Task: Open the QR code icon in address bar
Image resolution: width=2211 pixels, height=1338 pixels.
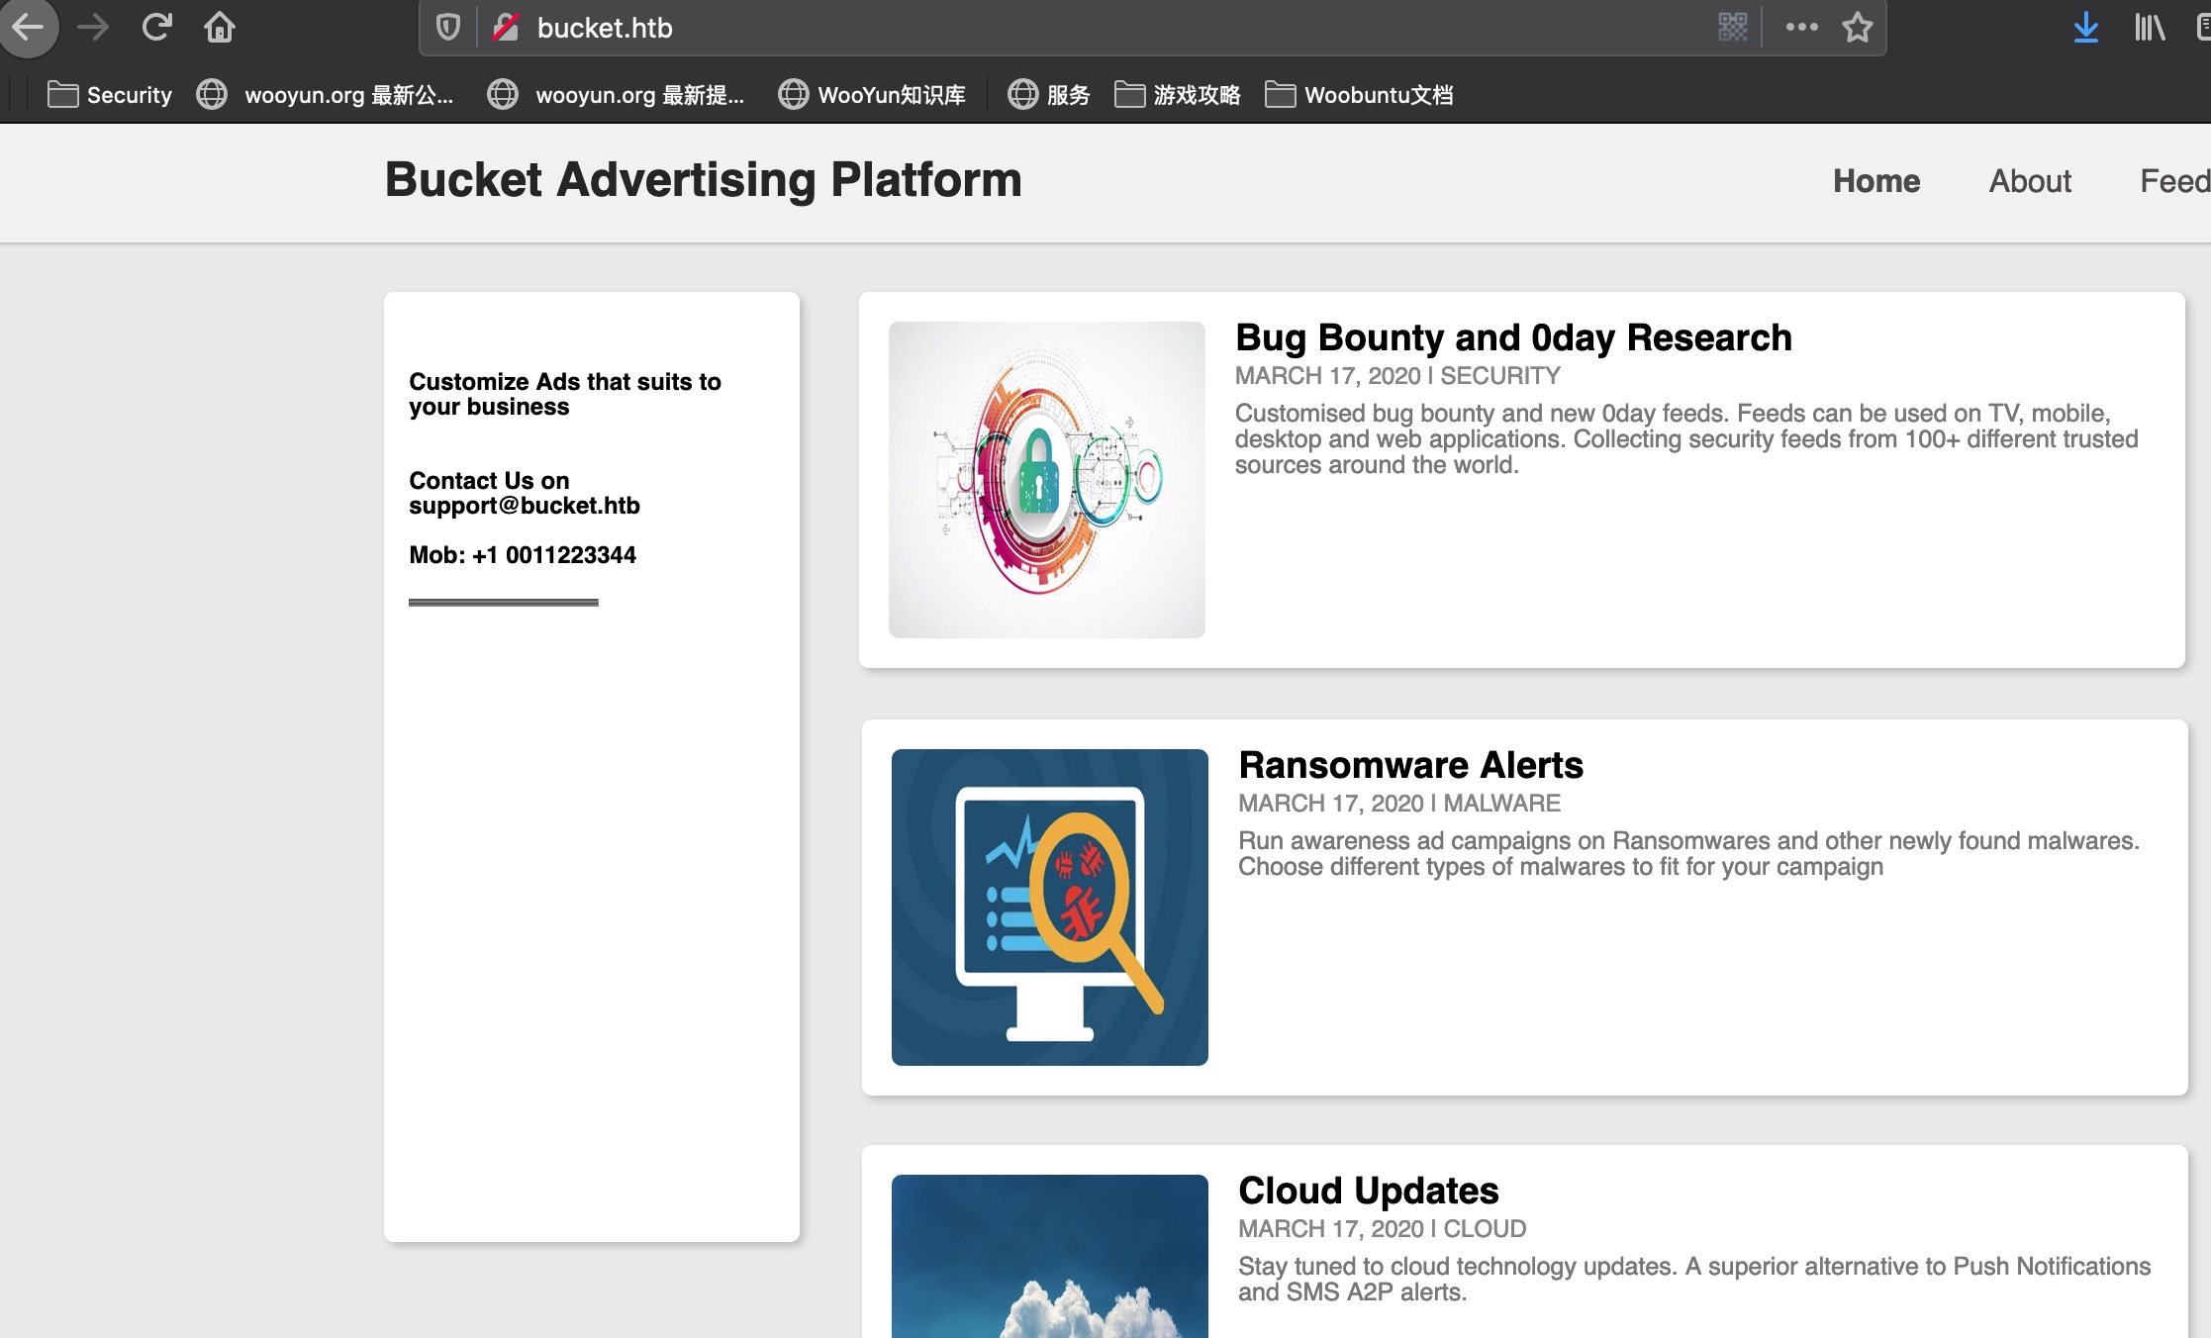Action: click(x=1732, y=27)
